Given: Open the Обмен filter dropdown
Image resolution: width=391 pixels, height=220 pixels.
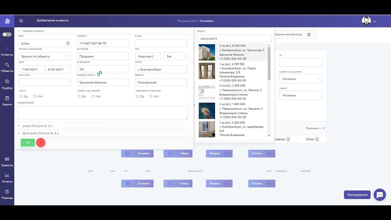Looking at the screenshot, I should click(301, 95).
